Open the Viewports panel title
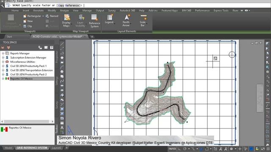The width and height of the screenshot is (271, 152). (30, 31)
